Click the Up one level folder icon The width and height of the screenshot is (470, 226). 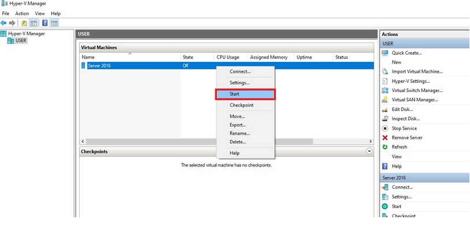[x=24, y=23]
